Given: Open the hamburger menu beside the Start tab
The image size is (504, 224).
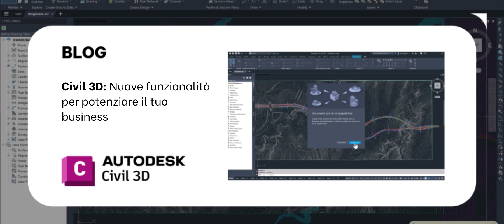Looking at the screenshot, I should (6, 14).
